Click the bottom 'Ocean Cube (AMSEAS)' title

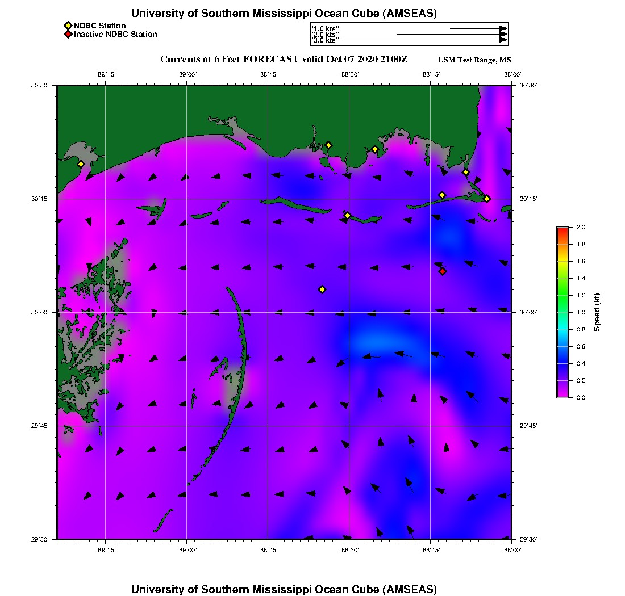click(284, 589)
